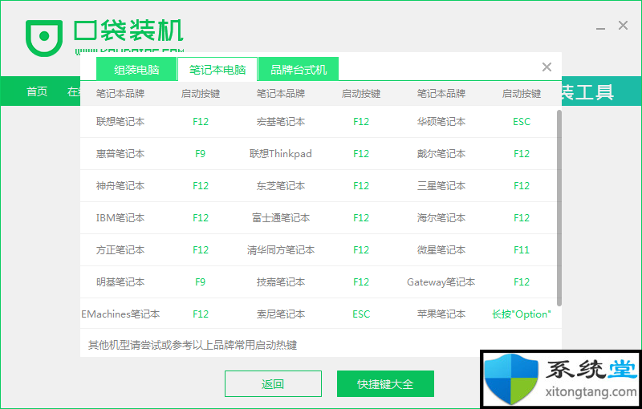Select the 微星笔记本 brand cell
Image resolution: width=642 pixels, height=409 pixels.
pyautogui.click(x=441, y=250)
